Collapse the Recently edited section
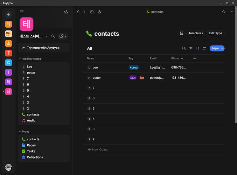Screen dimensions: 237x175 [x=20, y=59]
